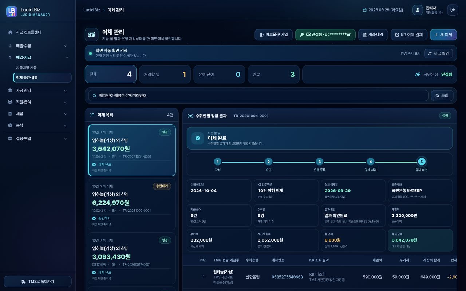
Task: Expand the 세금 chevron
Action: click(65, 114)
